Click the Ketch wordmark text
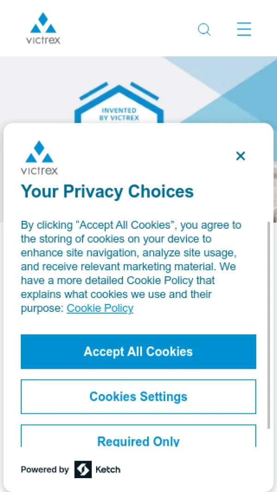 coord(108,470)
